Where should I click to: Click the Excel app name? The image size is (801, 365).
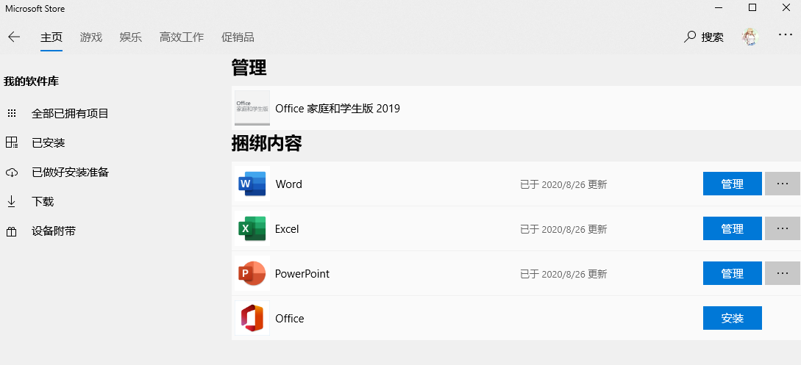[287, 229]
